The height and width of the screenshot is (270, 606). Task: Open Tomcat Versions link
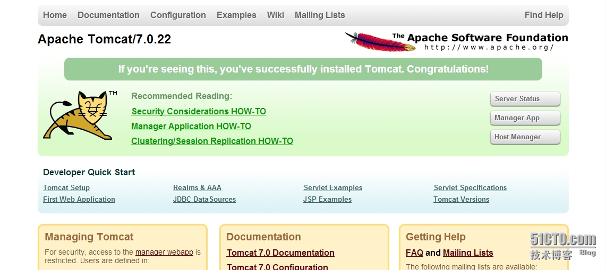click(461, 199)
